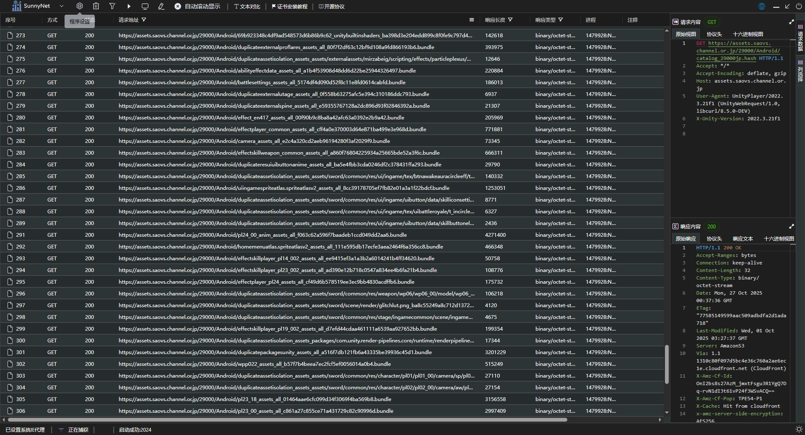The height and width of the screenshot is (435, 805).
Task: Expand the 请求内容 panel with arrows icon
Action: (792, 22)
